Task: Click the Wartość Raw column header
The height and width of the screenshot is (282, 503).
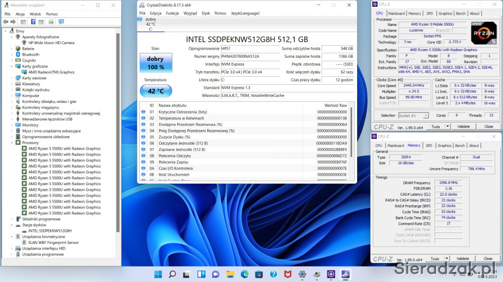Action: coord(336,105)
